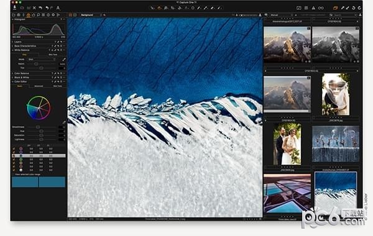Viewport: 373px width, 236px height.
Task: Choose the orange Pan hand cursor tool
Action: [159, 8]
